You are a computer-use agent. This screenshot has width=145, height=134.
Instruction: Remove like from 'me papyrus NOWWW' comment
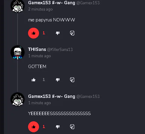34,33
